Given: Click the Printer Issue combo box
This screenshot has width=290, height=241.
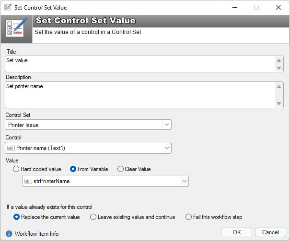Looking at the screenshot, I should [x=88, y=125].
